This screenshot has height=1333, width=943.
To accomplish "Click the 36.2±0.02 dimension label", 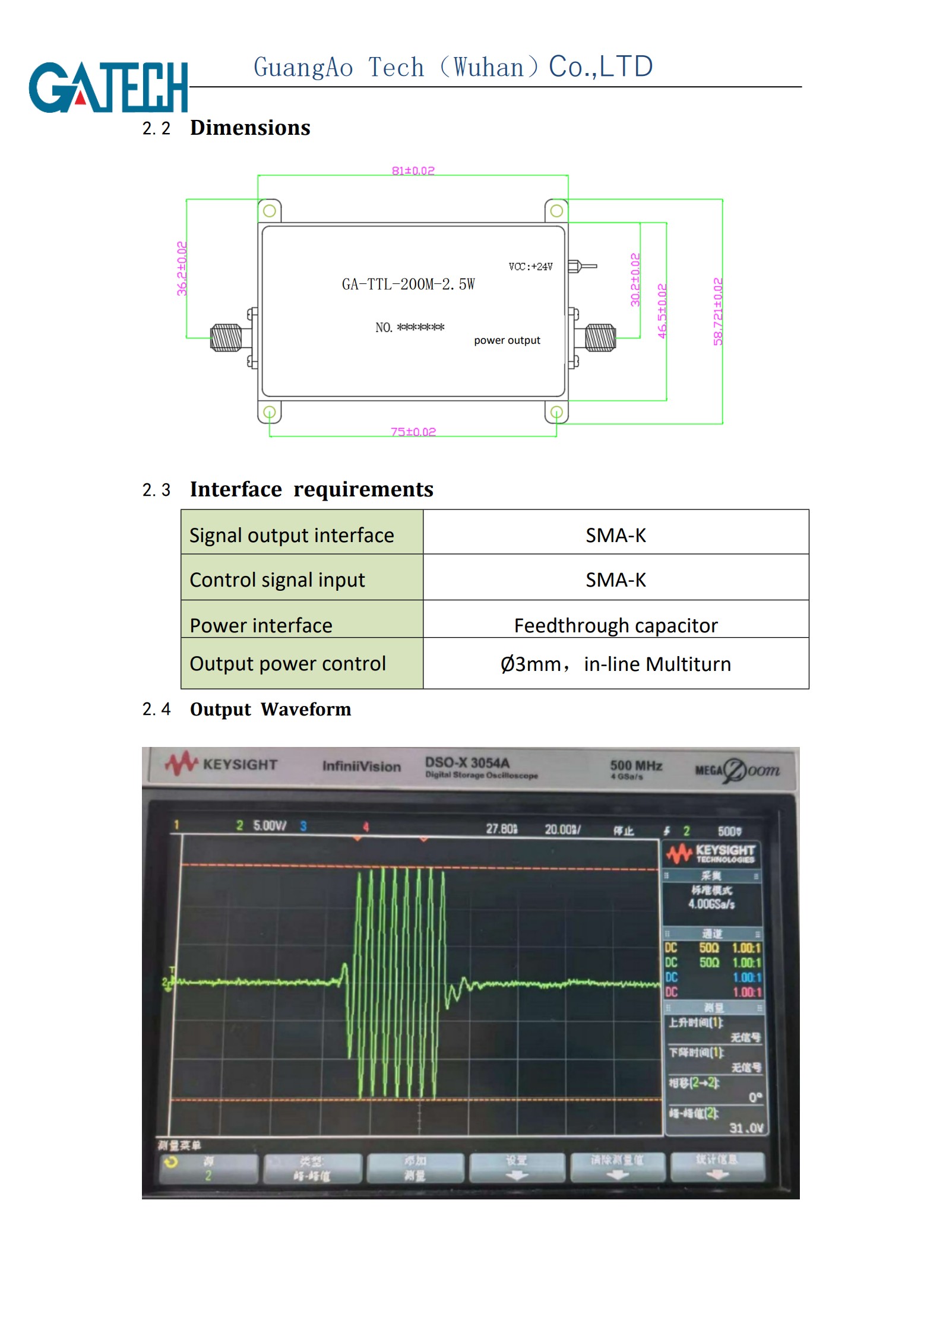I will click(x=182, y=268).
